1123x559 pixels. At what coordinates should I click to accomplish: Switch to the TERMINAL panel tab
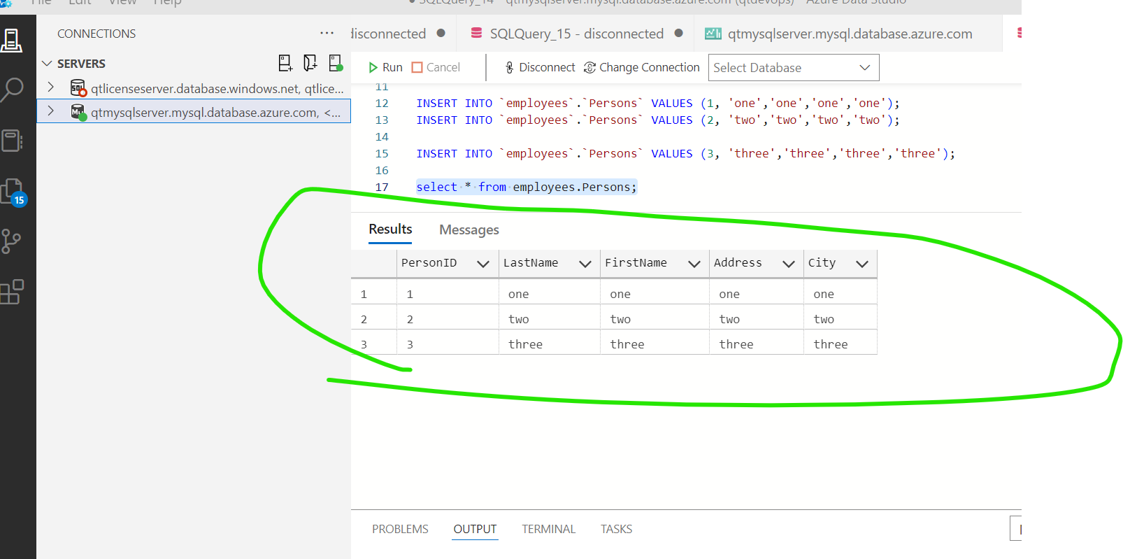point(548,529)
